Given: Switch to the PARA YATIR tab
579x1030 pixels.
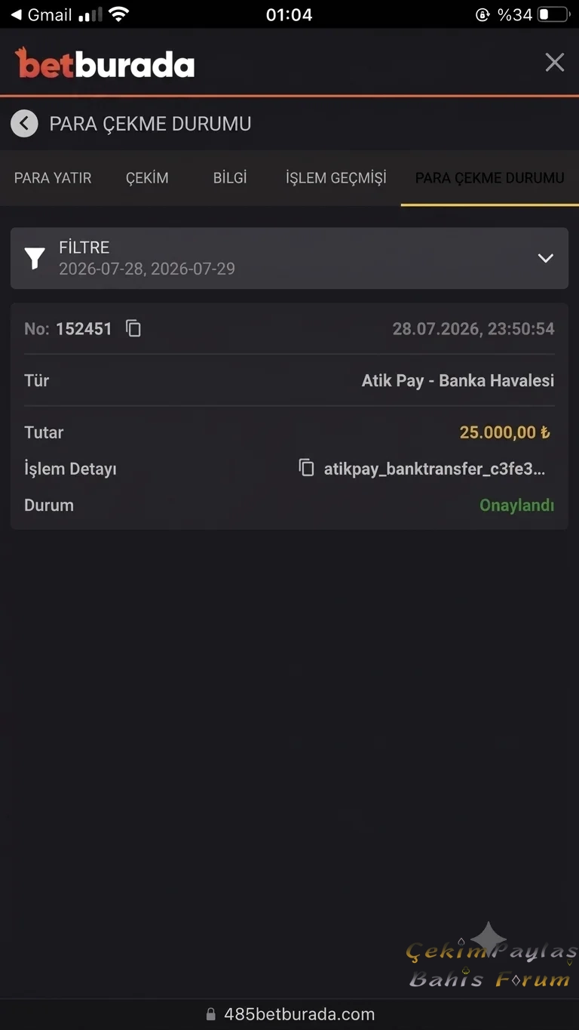Looking at the screenshot, I should (x=53, y=178).
